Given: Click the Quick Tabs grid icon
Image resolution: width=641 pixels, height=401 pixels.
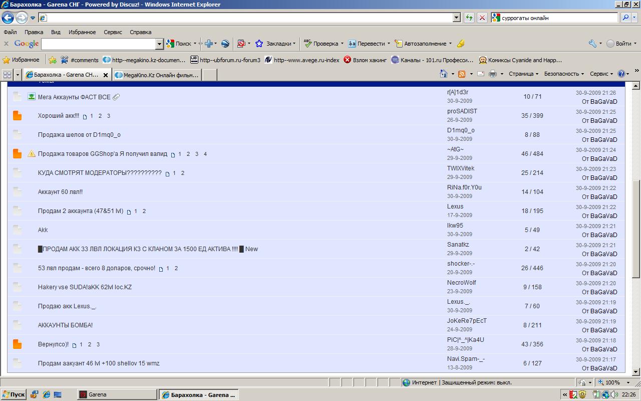Looking at the screenshot, I should 7,75.
